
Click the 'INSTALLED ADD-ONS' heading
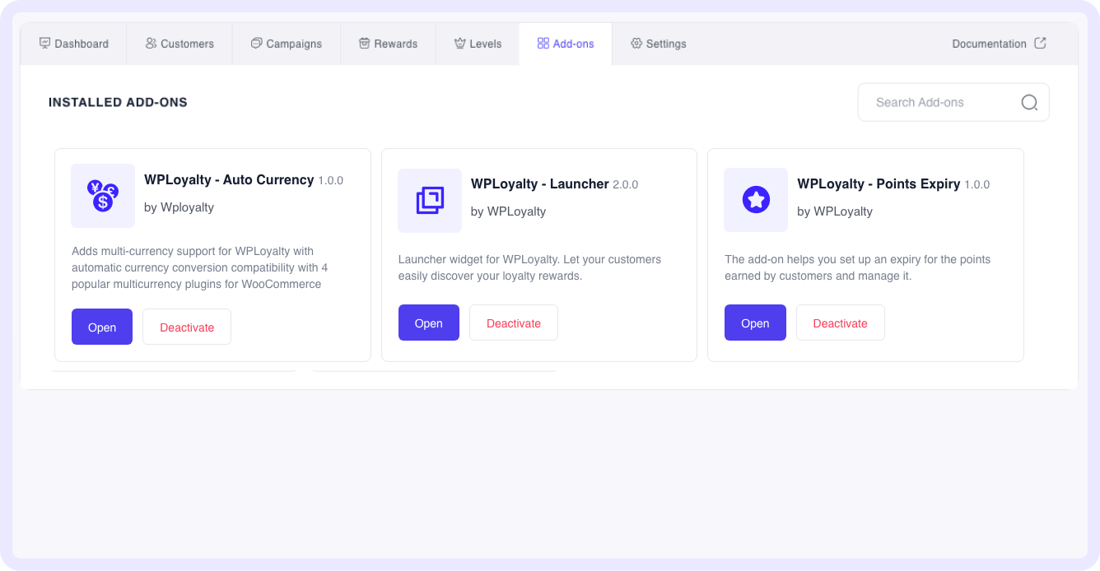(118, 102)
